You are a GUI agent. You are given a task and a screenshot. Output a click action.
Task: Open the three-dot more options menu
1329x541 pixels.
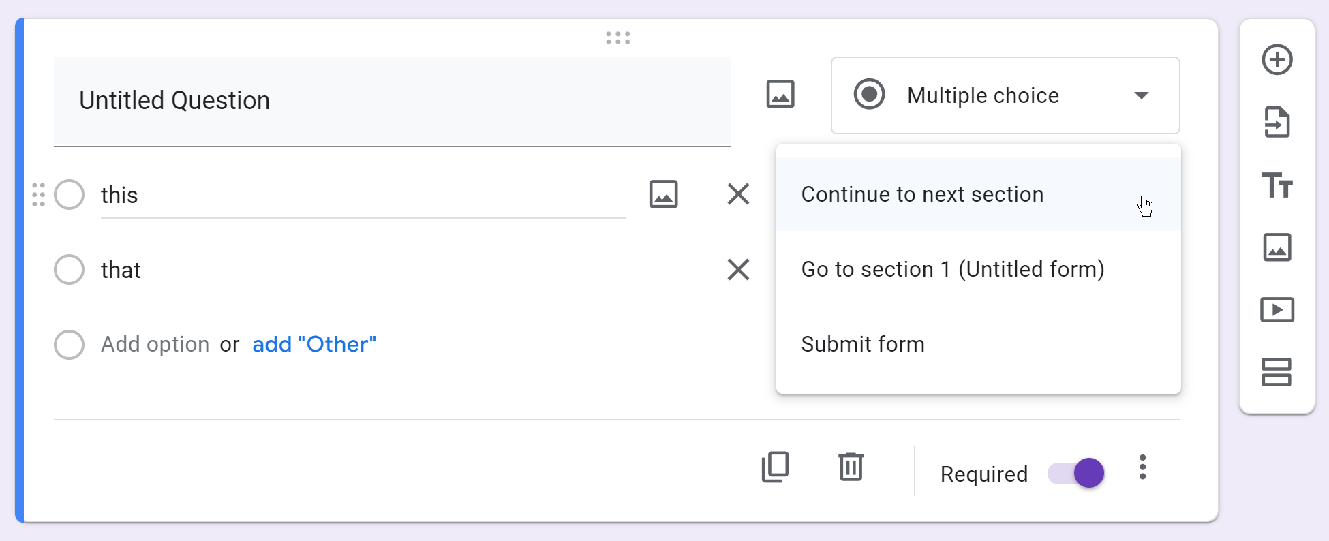[x=1142, y=467]
